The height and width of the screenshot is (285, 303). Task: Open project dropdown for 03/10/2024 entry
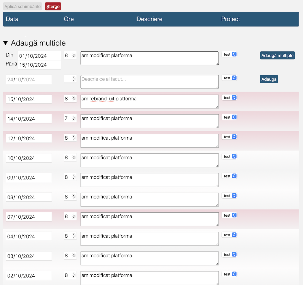point(229,255)
